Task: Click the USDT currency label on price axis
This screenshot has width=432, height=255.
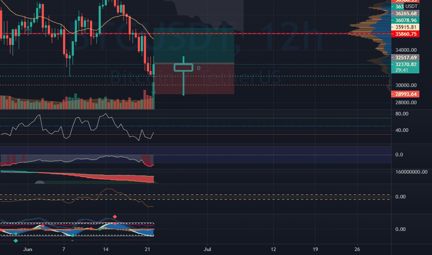Action: click(411, 6)
